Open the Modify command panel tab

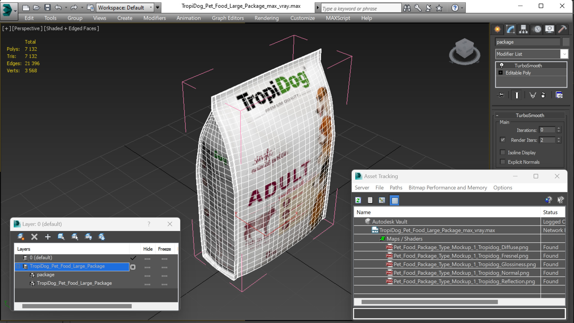(511, 29)
